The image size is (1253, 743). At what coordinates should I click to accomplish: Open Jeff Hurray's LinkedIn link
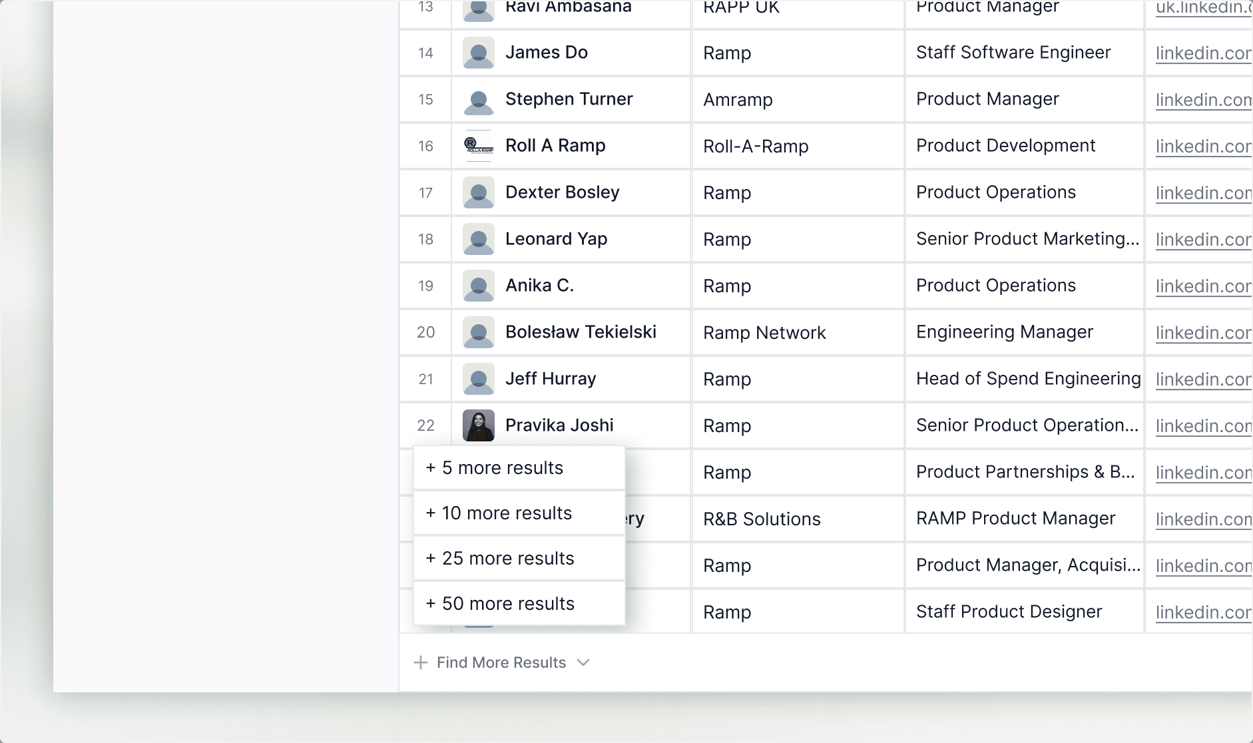[1204, 379]
